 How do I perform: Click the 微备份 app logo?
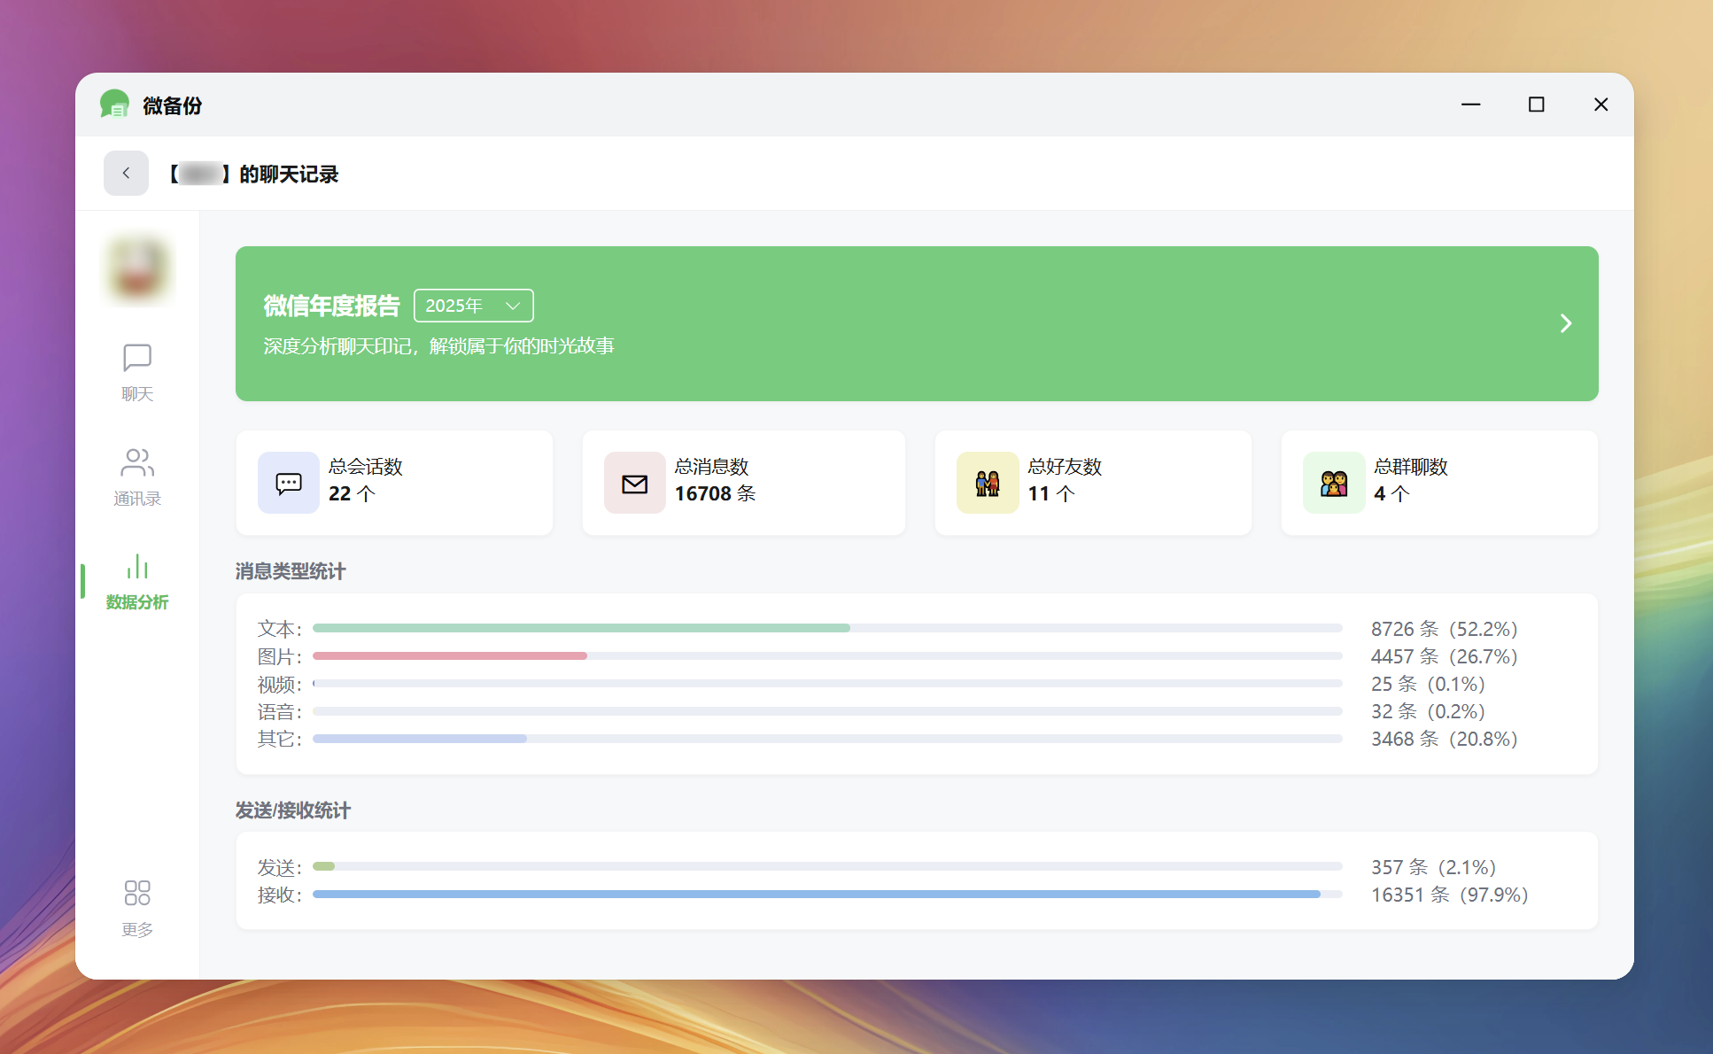tap(115, 105)
